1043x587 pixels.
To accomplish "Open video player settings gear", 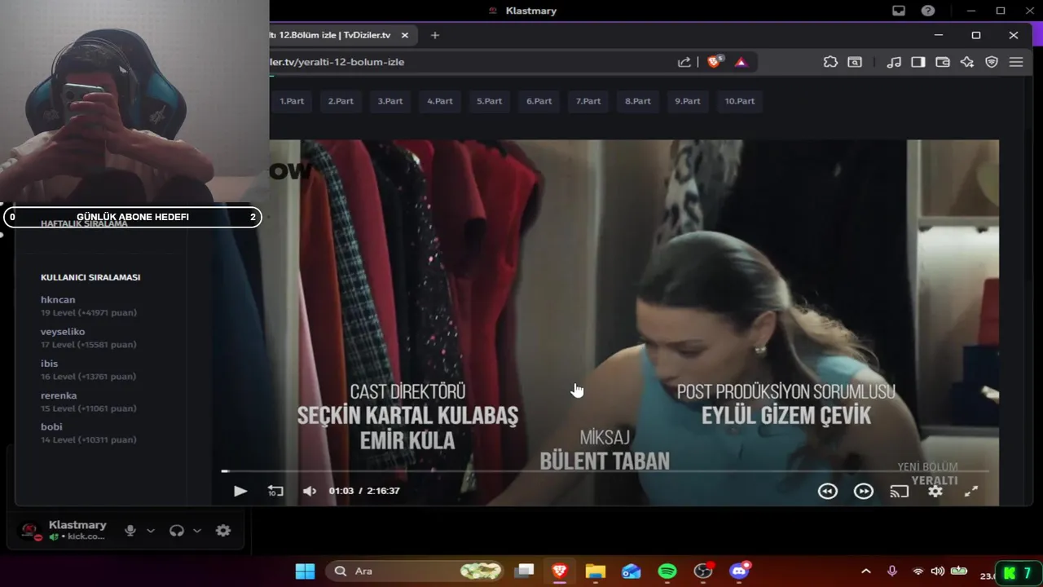I will click(935, 491).
